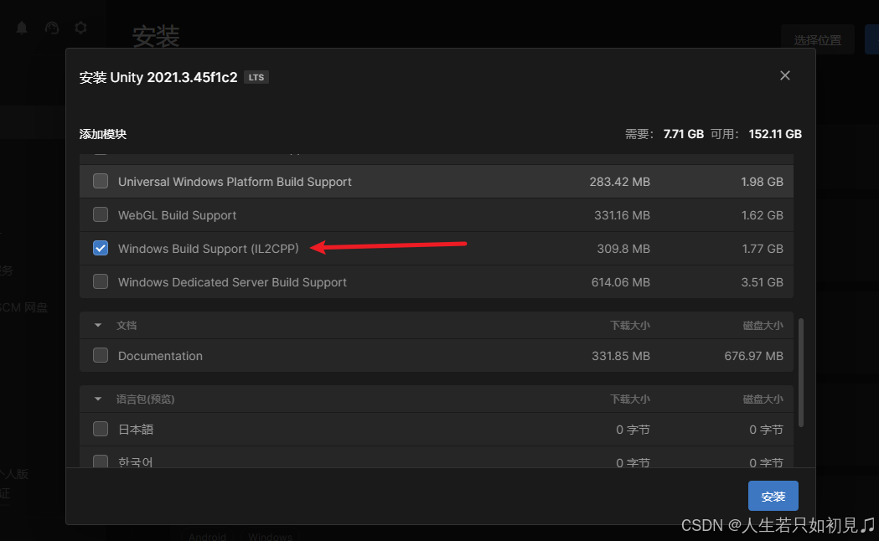Open headset support icon in Hub
Screen dimensions: 879x541
[52, 28]
